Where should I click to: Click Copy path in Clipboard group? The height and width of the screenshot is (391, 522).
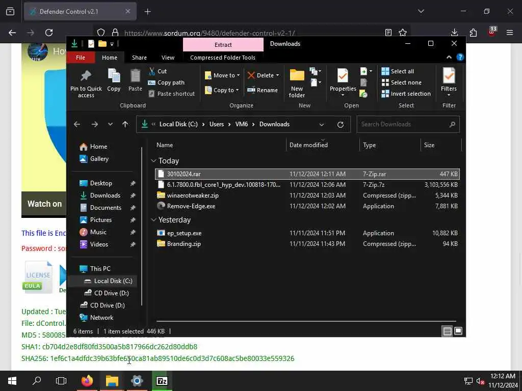pyautogui.click(x=167, y=82)
